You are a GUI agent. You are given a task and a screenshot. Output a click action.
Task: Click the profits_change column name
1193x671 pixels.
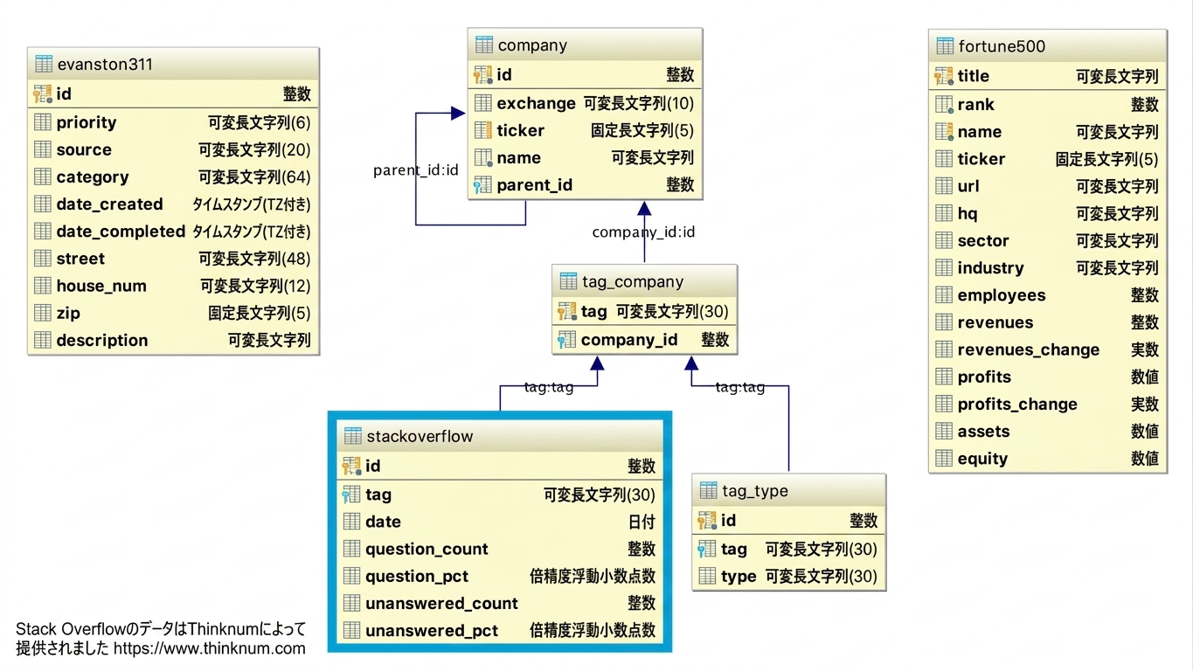1017,405
